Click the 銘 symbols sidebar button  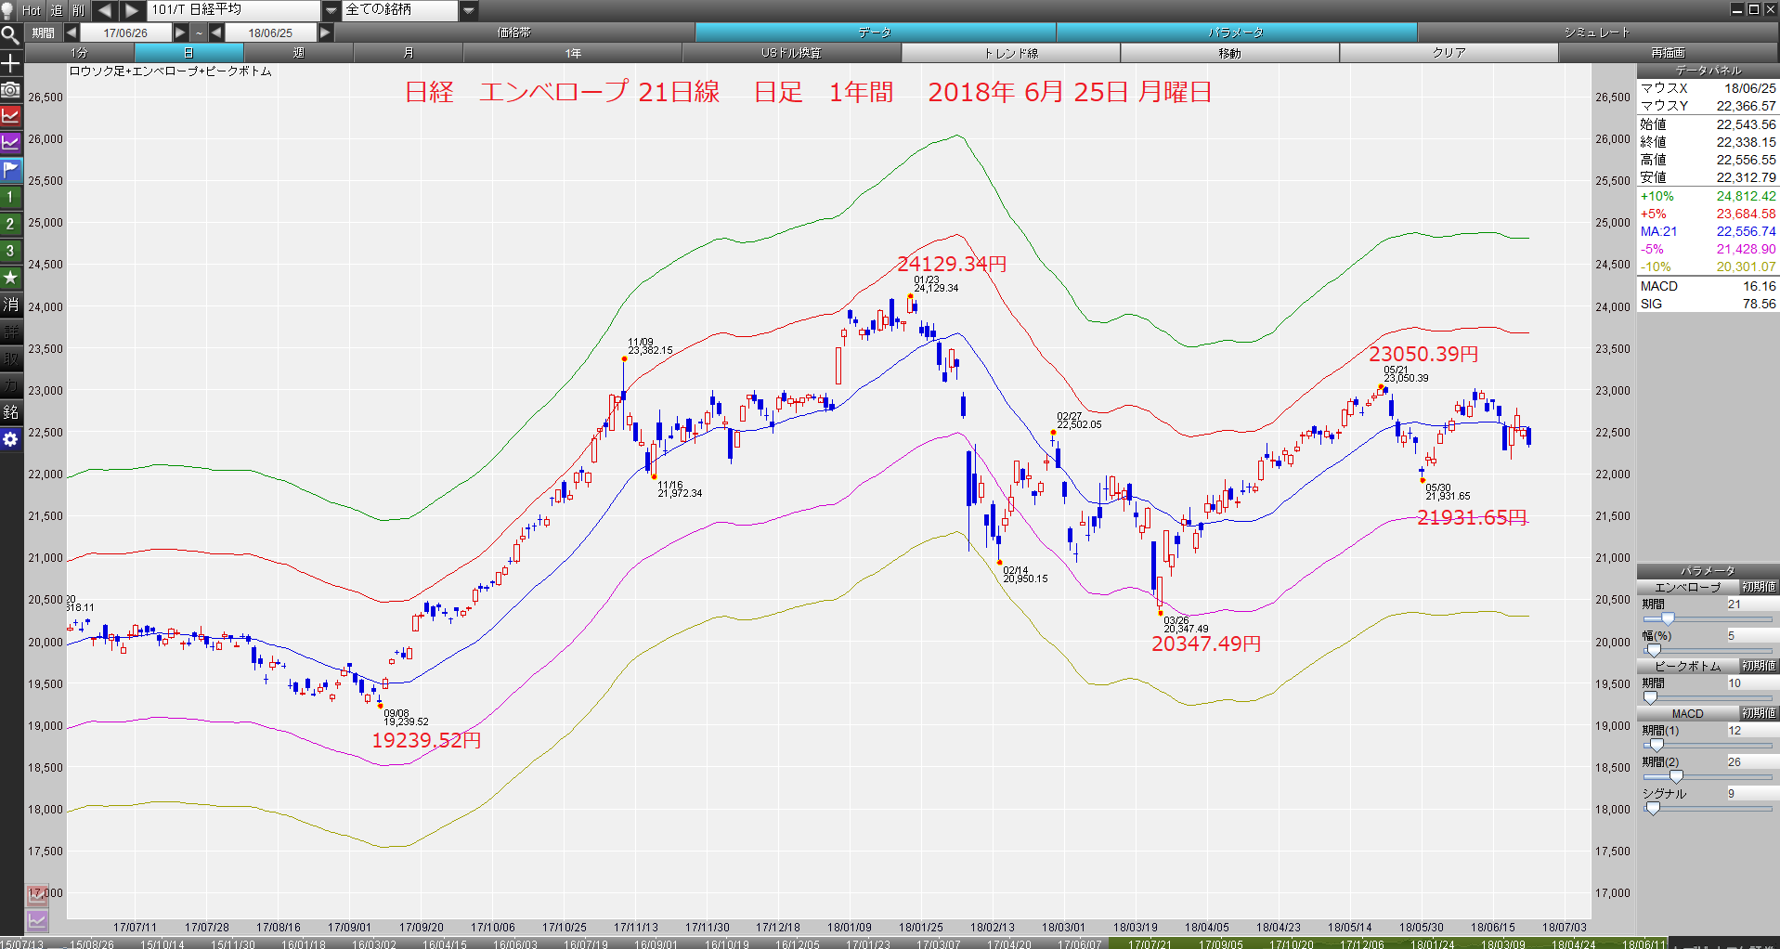point(10,412)
